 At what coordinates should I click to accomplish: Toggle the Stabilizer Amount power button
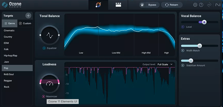pos(183,65)
